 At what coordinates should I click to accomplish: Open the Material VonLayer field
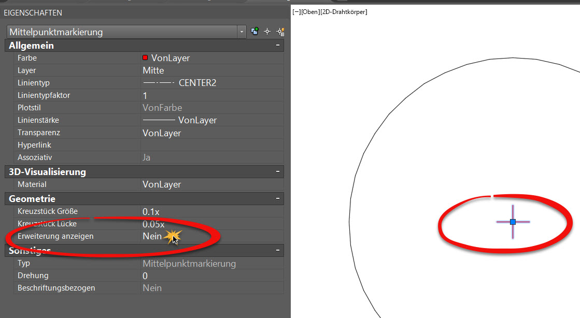212,184
